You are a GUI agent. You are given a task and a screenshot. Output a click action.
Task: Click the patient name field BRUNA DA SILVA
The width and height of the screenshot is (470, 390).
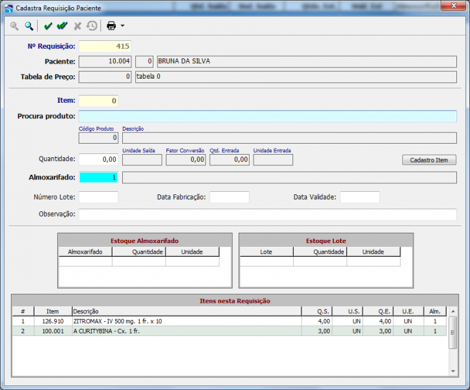pos(307,62)
